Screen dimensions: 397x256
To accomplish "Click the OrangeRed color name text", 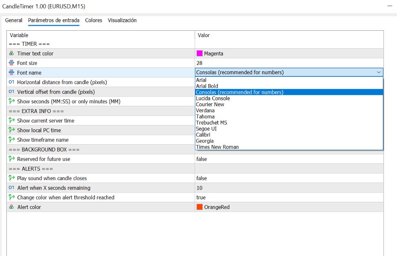I will (x=217, y=207).
